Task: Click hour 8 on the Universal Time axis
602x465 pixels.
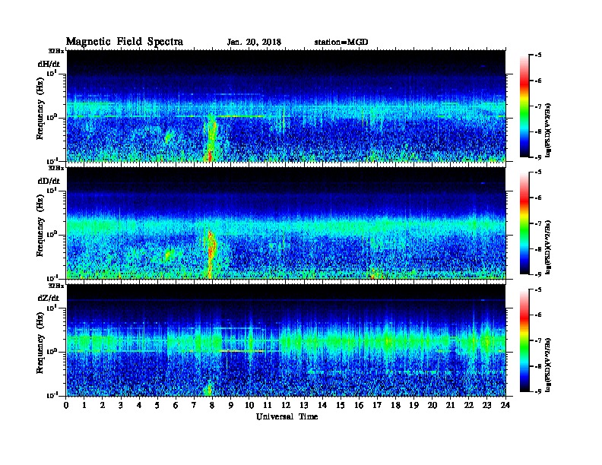Action: point(213,406)
